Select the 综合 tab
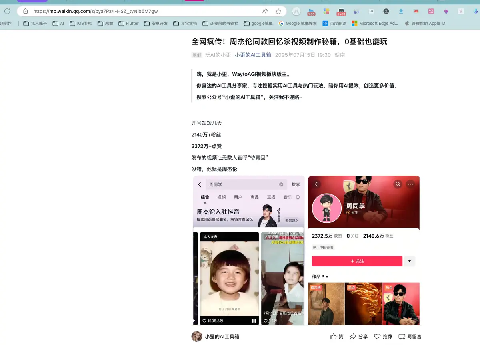480x345 pixels. click(x=205, y=197)
